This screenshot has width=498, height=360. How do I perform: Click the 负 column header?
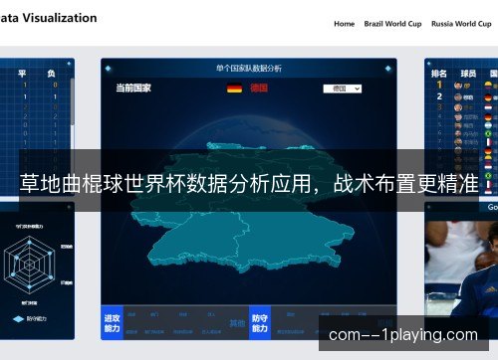51,74
